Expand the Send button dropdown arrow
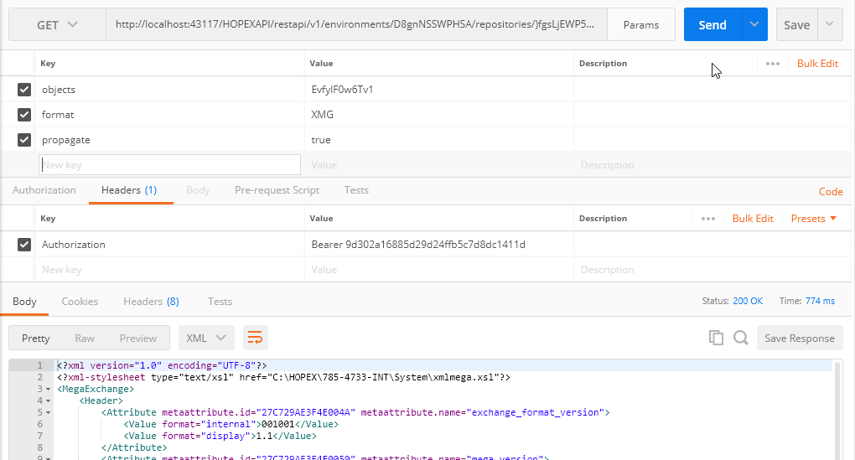Image resolution: width=855 pixels, height=460 pixels. click(x=754, y=25)
